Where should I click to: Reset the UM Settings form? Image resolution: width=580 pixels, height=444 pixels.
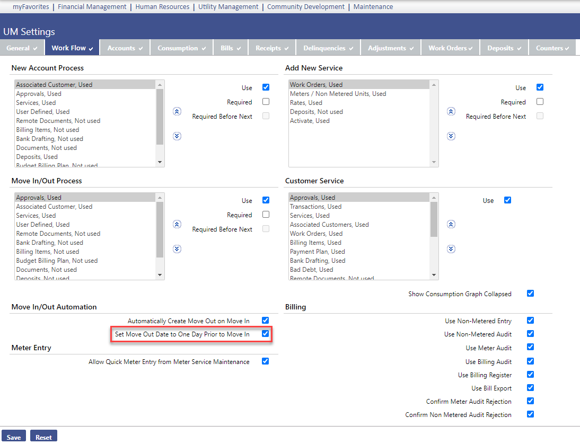pyautogui.click(x=43, y=436)
